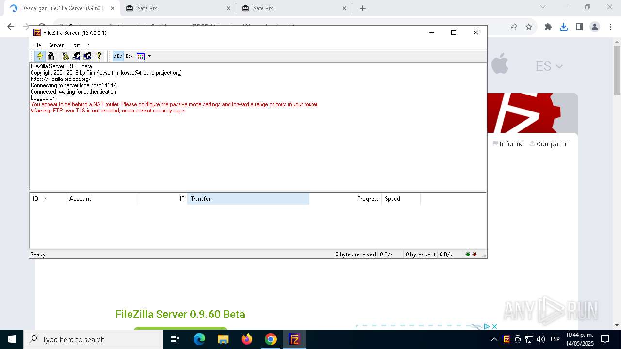621x349 pixels.
Task: Expand the ES language dropdown
Action: point(549,66)
